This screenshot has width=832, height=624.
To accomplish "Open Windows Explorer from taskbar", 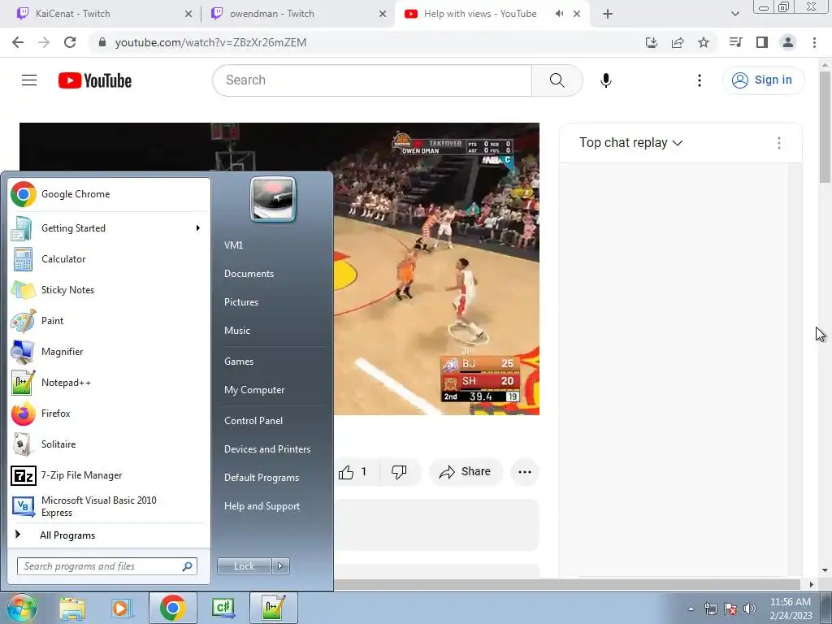I will [x=72, y=608].
